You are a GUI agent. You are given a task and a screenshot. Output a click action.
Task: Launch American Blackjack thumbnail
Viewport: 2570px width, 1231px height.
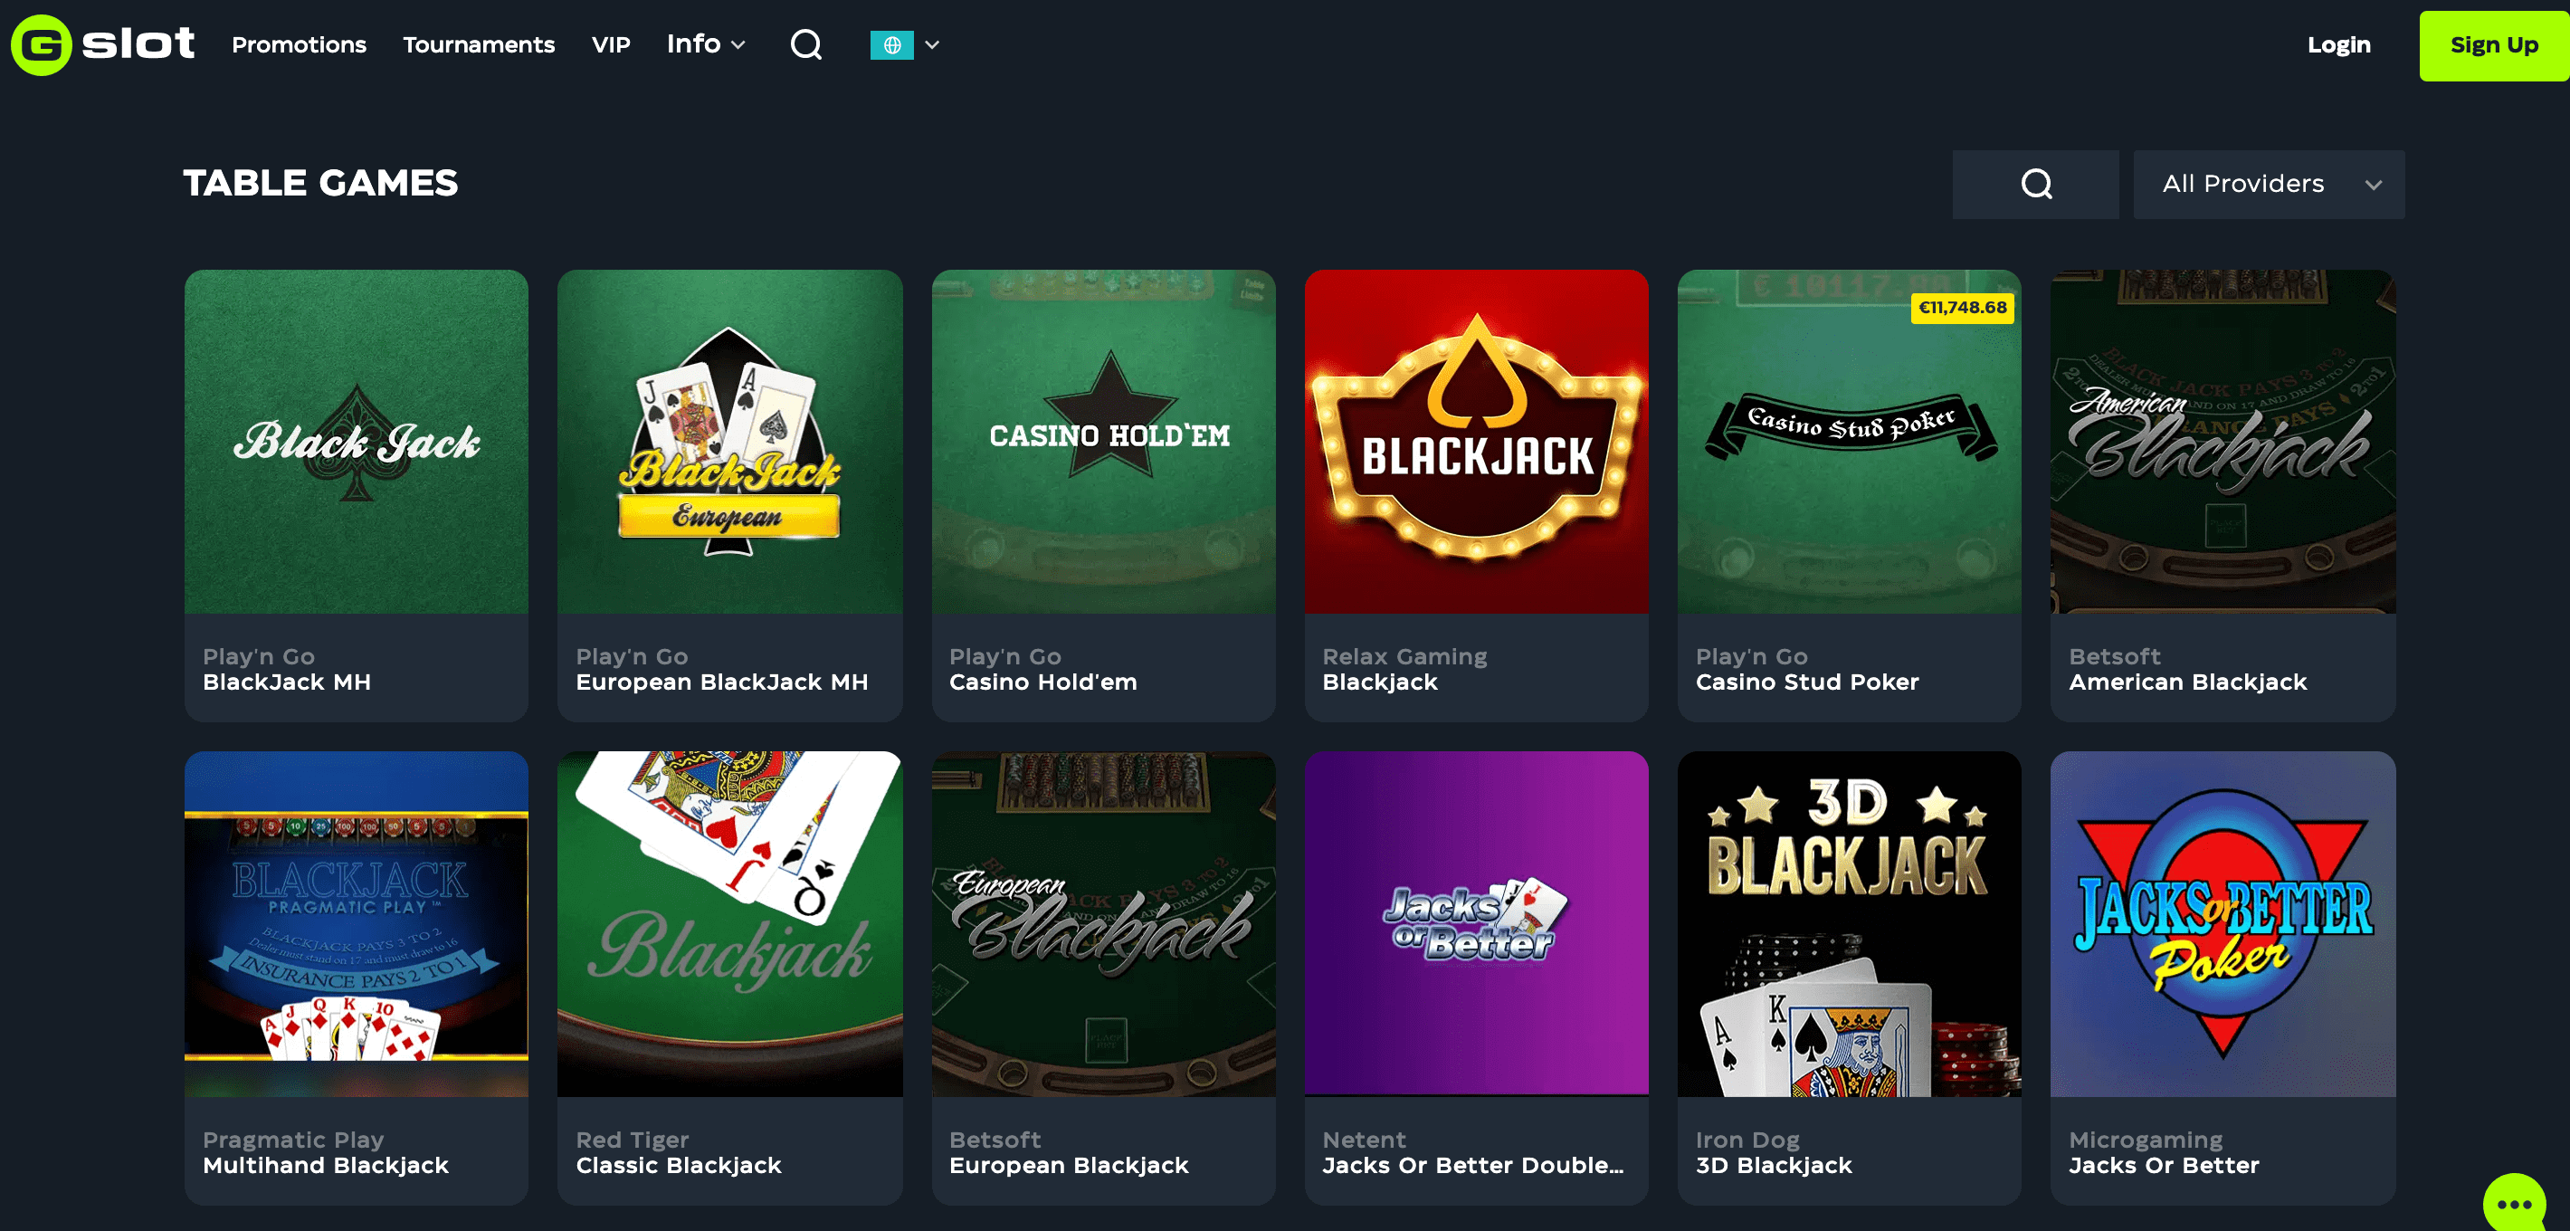2223,441
